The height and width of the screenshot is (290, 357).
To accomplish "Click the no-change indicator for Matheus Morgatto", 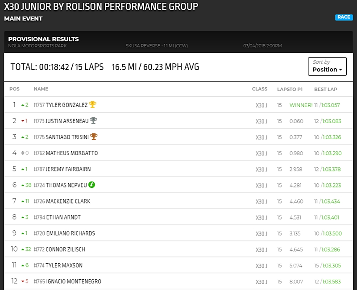I will click(22, 153).
